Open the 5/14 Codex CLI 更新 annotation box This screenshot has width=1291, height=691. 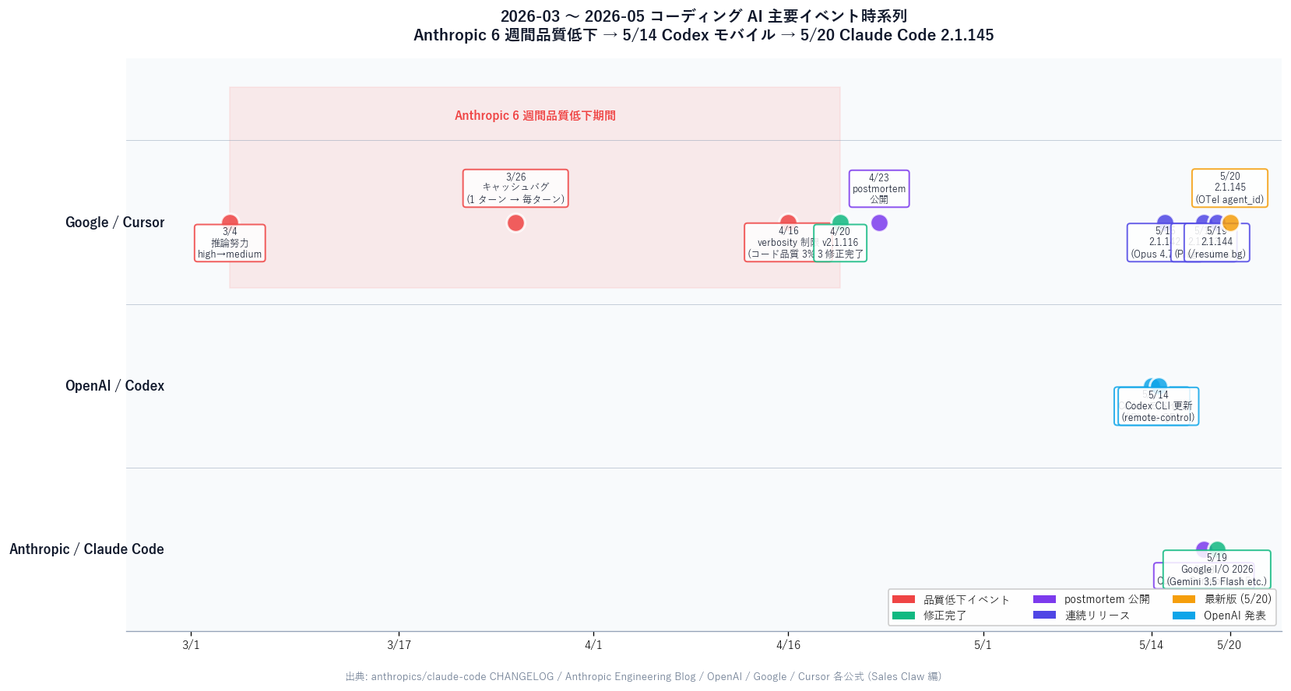pos(1159,406)
